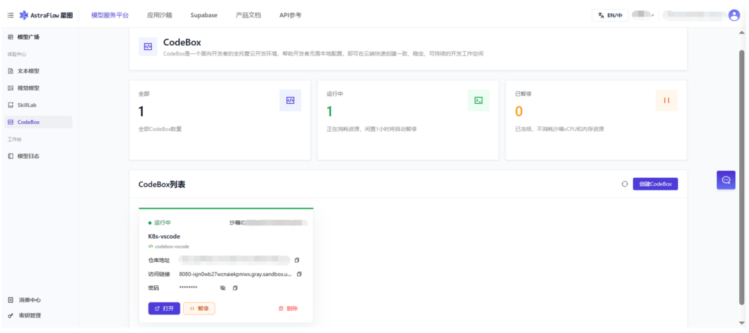
Task: Switch language with EN/中 button
Action: (610, 15)
